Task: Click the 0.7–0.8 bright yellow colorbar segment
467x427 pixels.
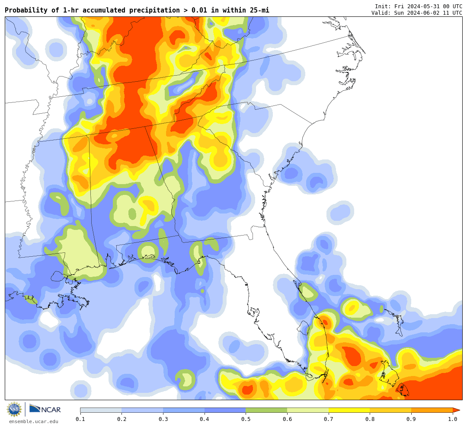Action: click(x=349, y=410)
